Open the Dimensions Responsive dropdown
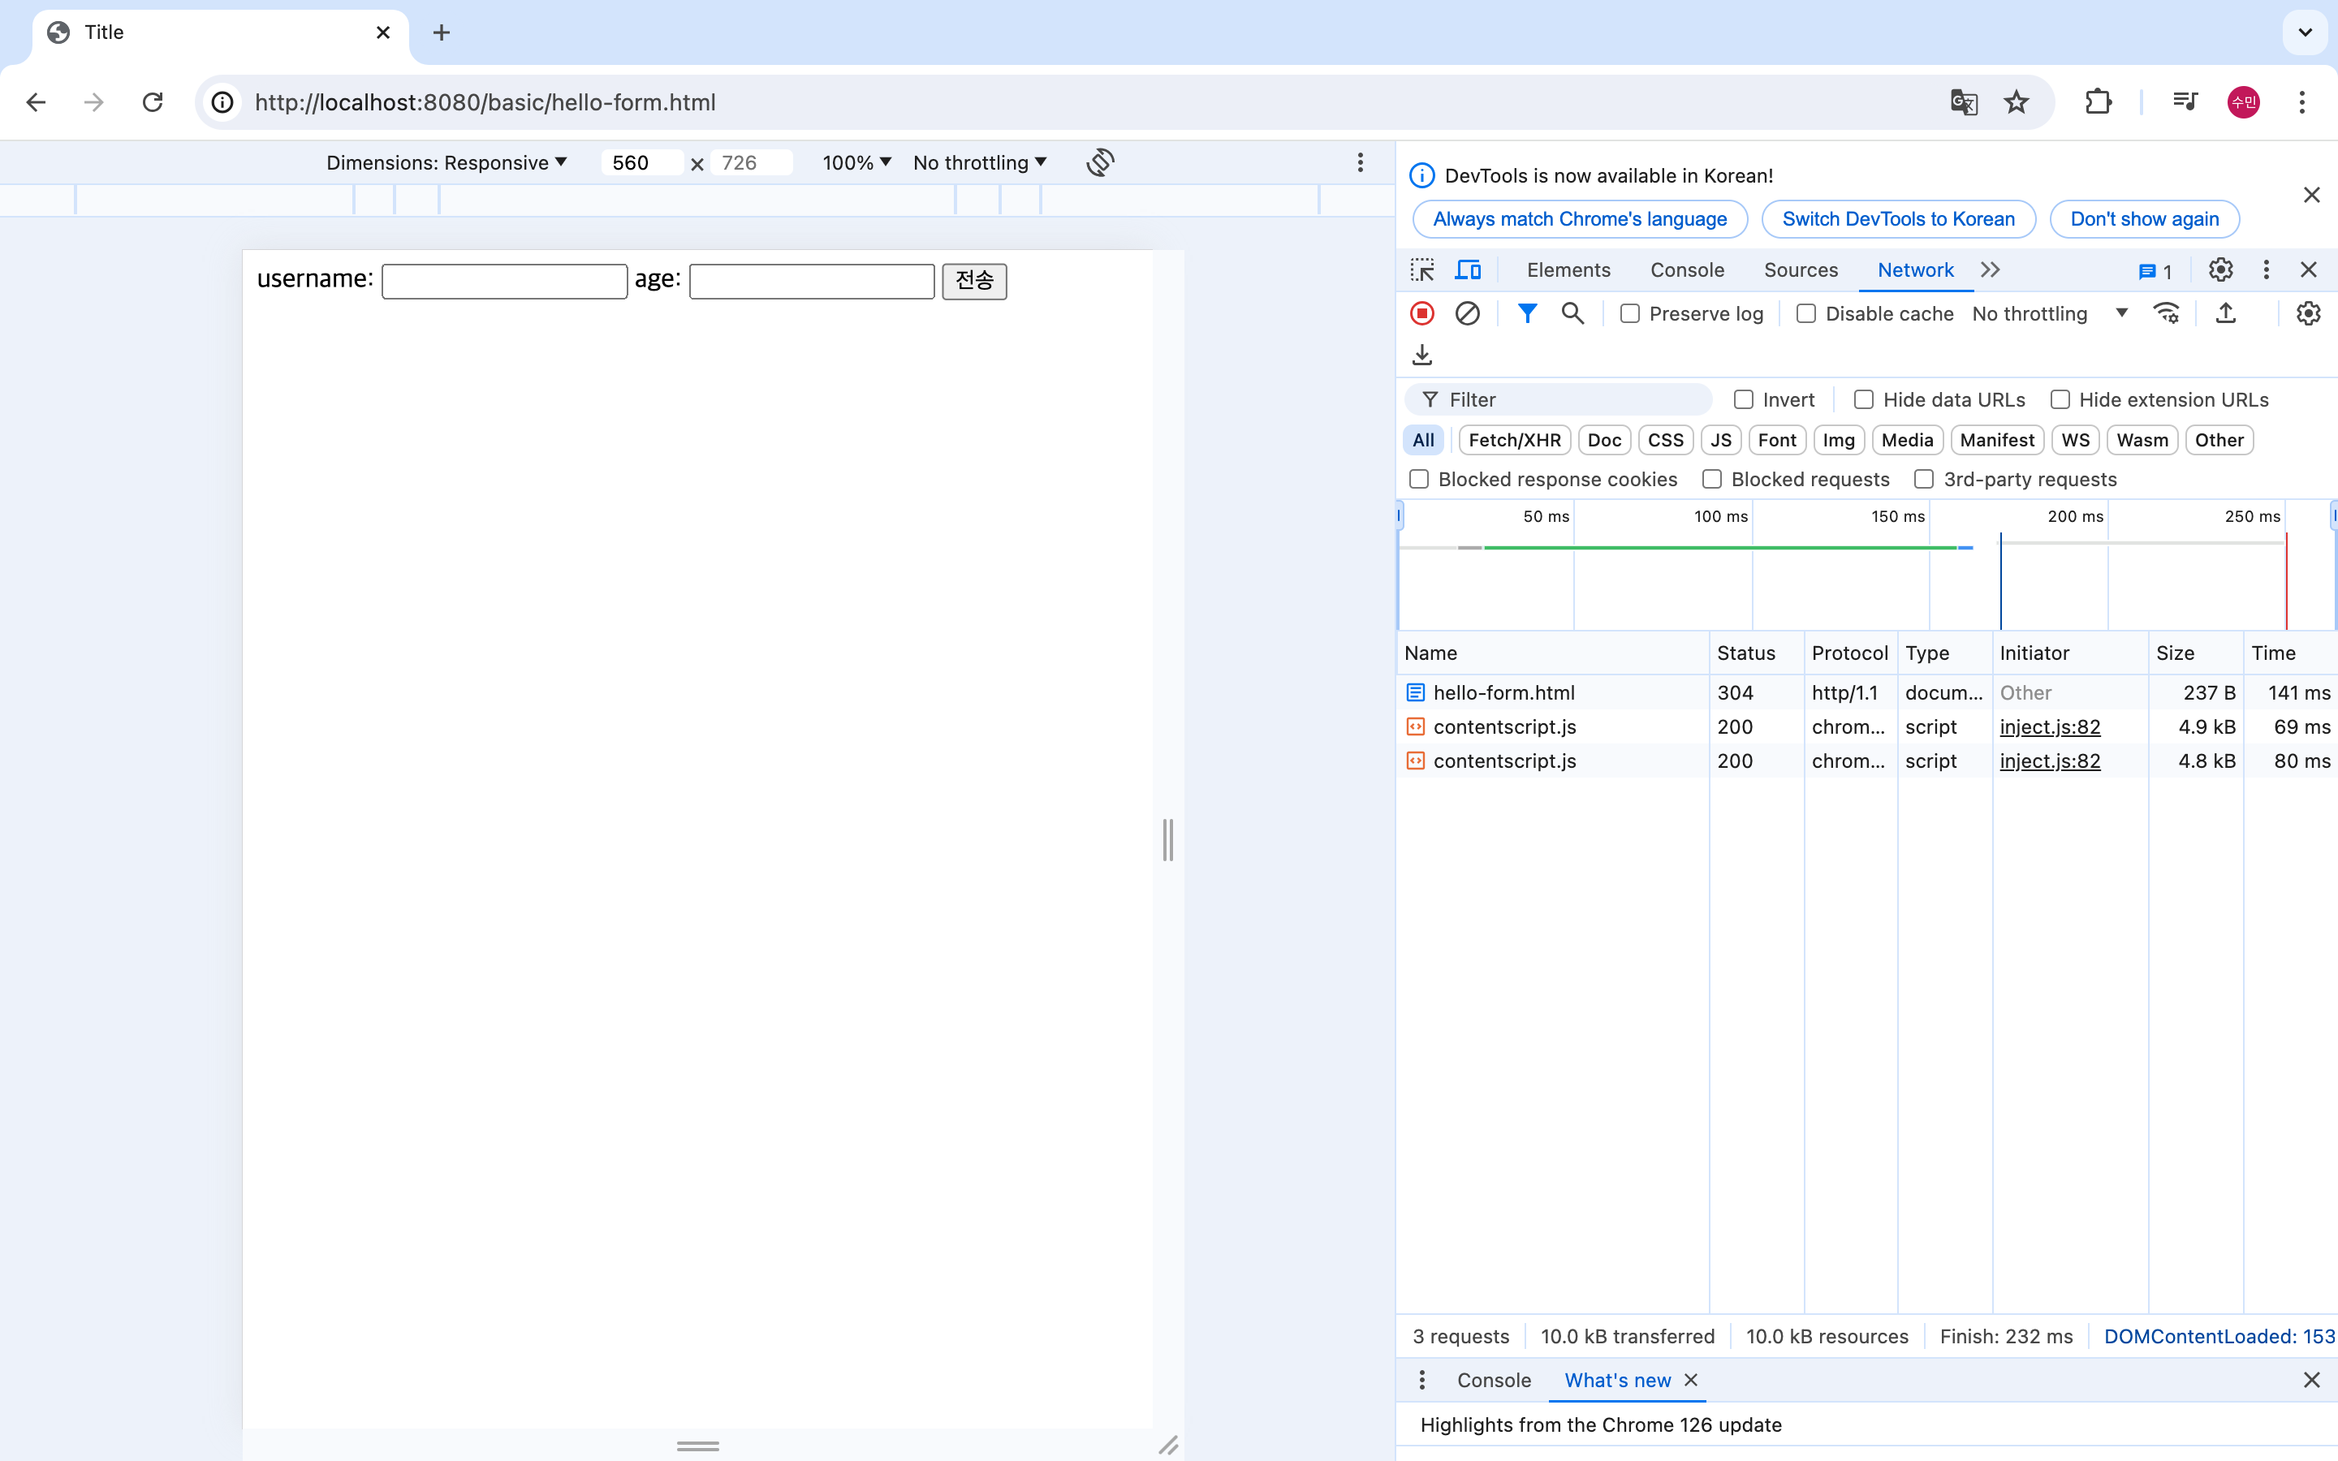Viewport: 2338px width, 1461px height. click(x=446, y=162)
